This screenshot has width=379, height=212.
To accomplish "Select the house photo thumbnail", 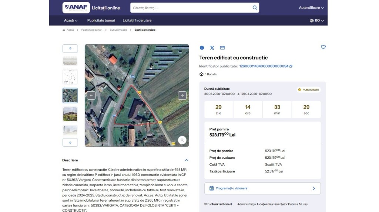I will (x=70, y=114).
